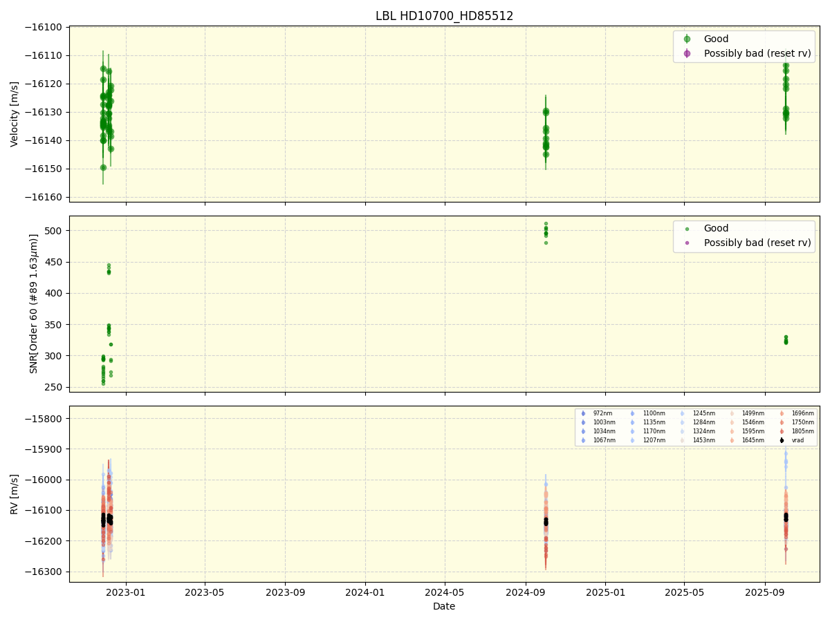The width and height of the screenshot is (830, 622).
Task: Click the 2023-01 date tick label
Action: pos(126,592)
